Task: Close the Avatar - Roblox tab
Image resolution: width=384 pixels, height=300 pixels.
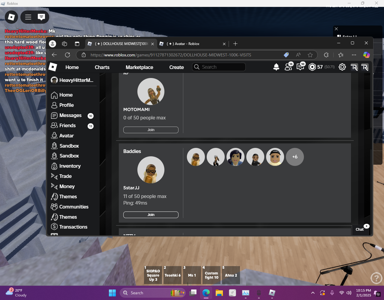Action: 224,44
